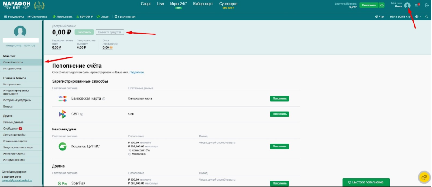The width and height of the screenshot is (432, 187).
Task: Switch to the Live tab
Action: coord(161,4)
